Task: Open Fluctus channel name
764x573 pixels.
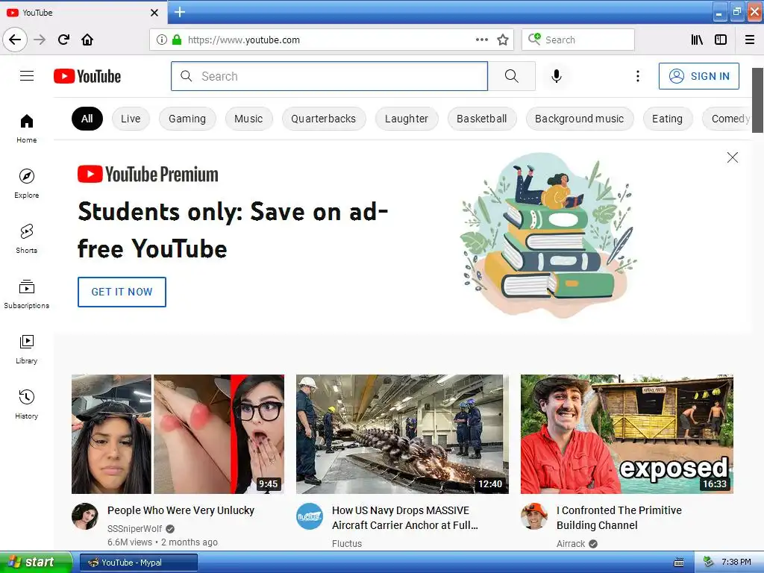Action: pyautogui.click(x=347, y=543)
